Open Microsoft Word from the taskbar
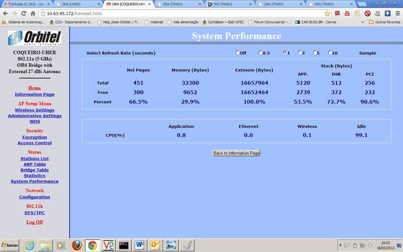The width and height of the screenshot is (403, 252). [140, 245]
